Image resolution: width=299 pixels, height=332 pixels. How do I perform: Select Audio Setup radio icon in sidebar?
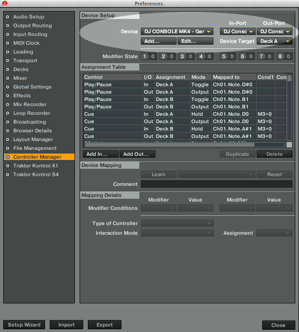coord(7,17)
